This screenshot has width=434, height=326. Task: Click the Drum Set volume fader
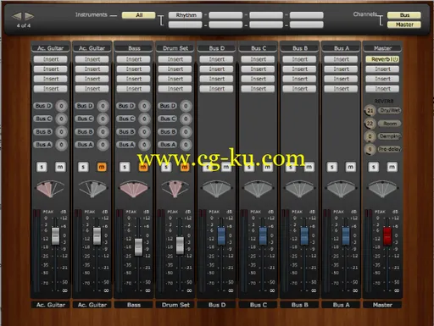(x=180, y=246)
